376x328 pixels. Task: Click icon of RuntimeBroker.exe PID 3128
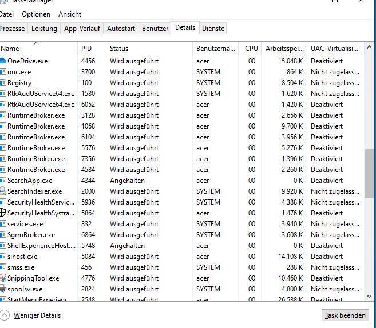pyautogui.click(x=3, y=115)
